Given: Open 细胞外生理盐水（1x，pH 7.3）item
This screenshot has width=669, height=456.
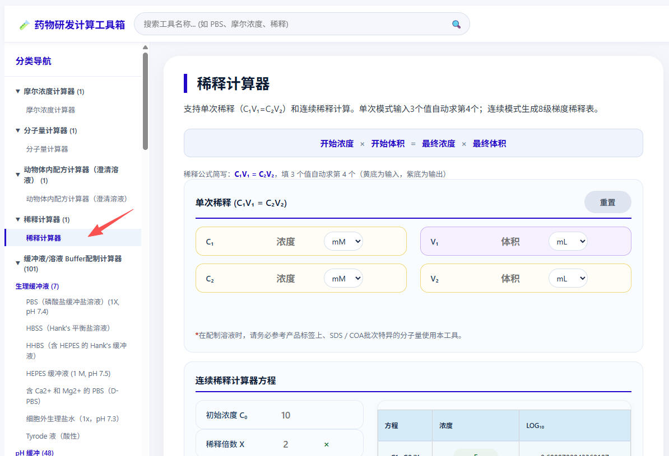Looking at the screenshot, I should point(72,419).
